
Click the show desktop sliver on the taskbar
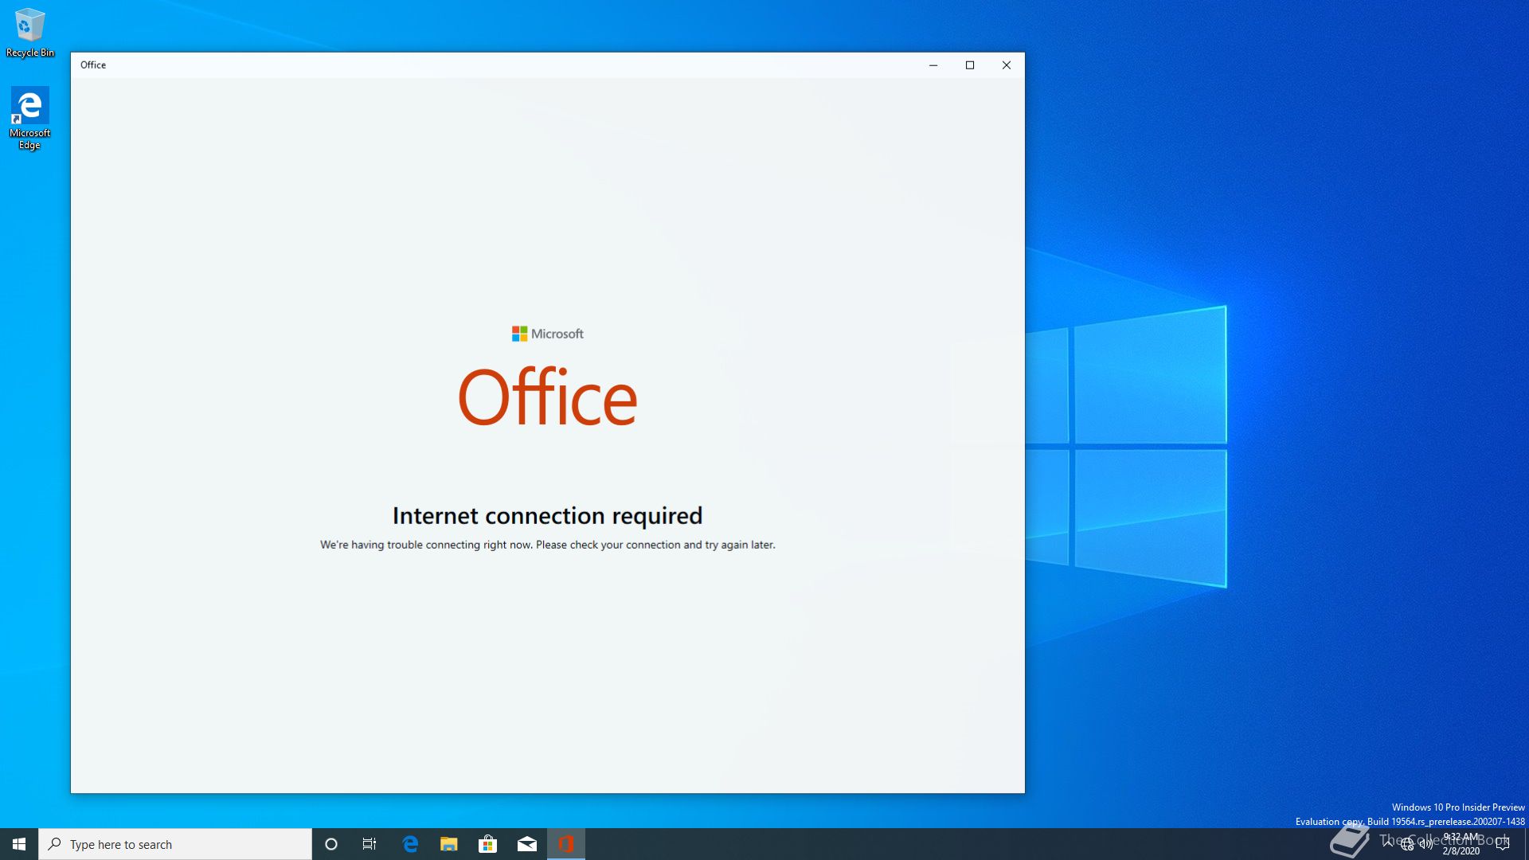coord(1527,844)
